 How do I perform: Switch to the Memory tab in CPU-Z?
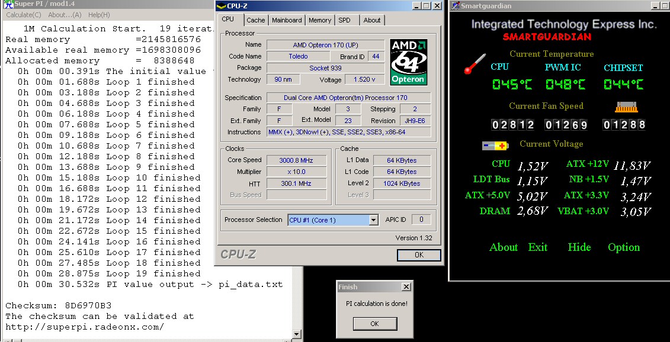[x=320, y=20]
